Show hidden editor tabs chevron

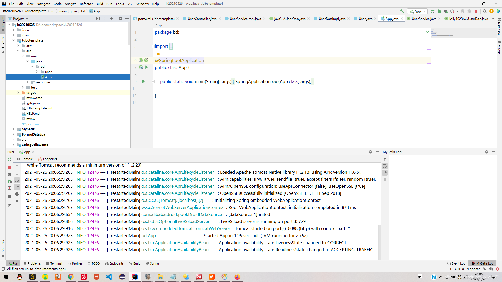point(493,19)
